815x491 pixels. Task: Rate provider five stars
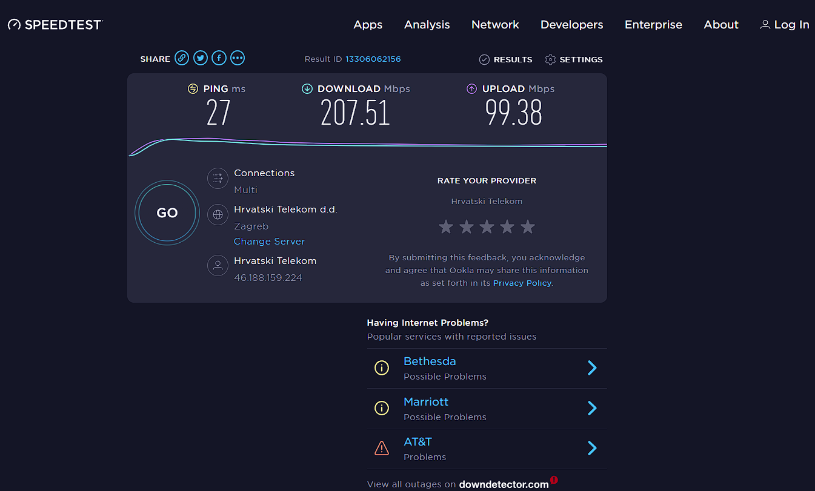click(528, 227)
